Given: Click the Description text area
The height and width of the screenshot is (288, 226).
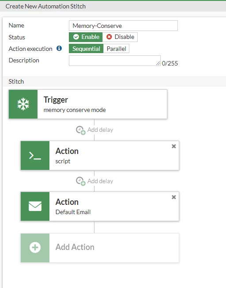Looking at the screenshot, I should [x=115, y=61].
